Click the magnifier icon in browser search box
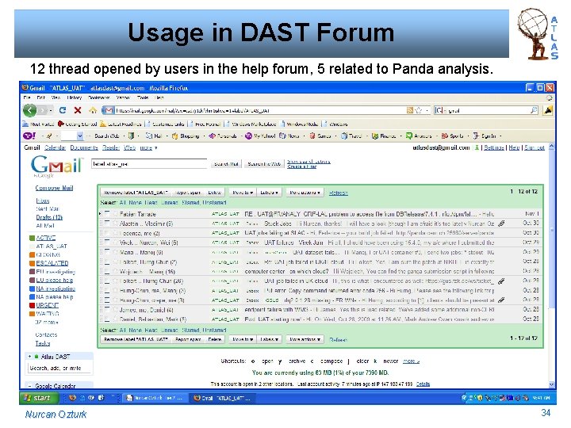 (x=534, y=110)
